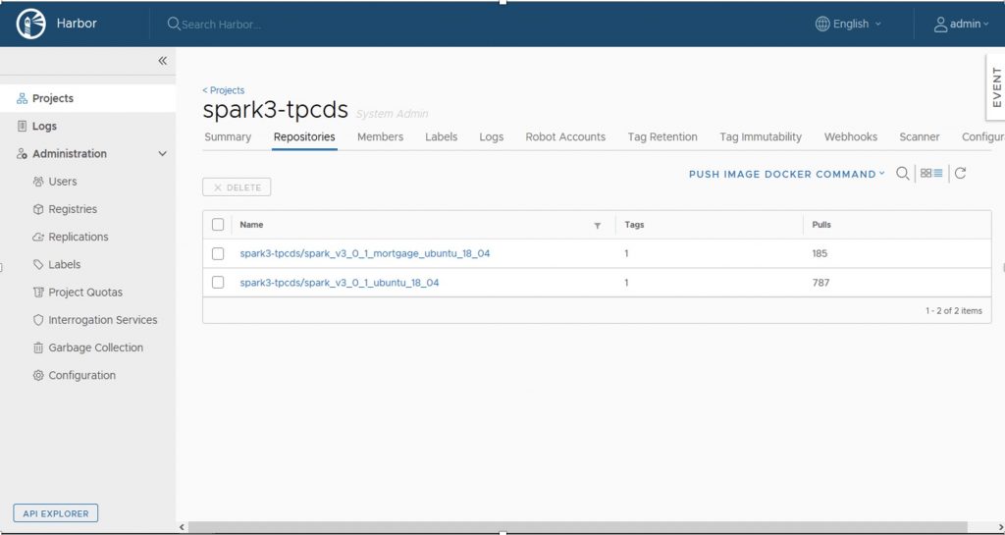Click the Replications cloud icon

[x=38, y=237]
